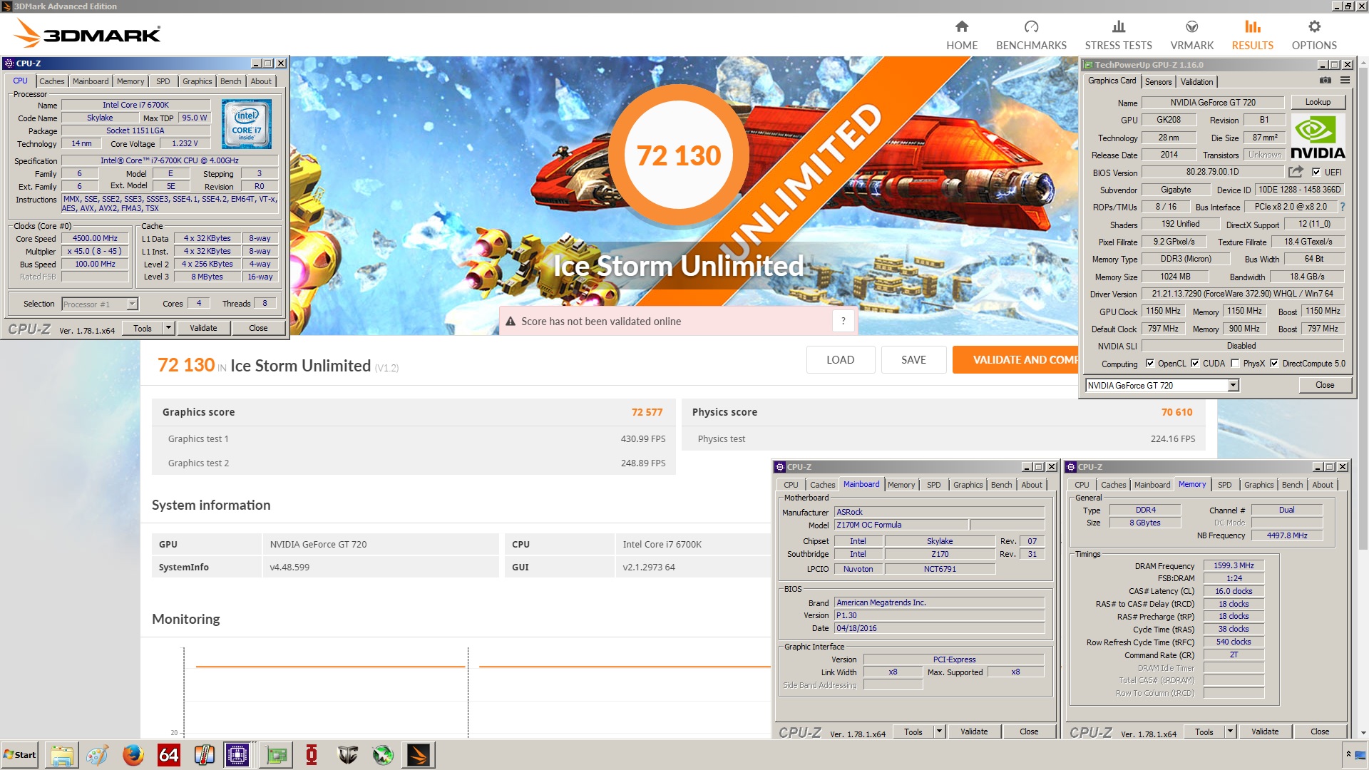
Task: Open GPU-Z hamburger menu icon
Action: click(1345, 81)
